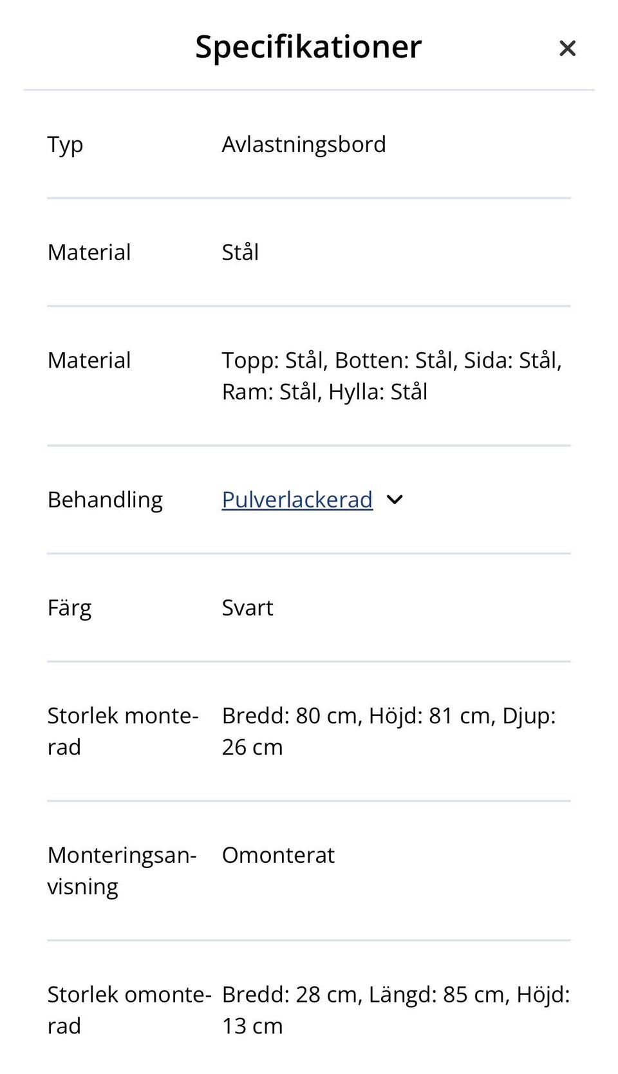Screen dimensions: 618x1074
Task: Open the Pulverlackerad link
Action: [x=297, y=500]
